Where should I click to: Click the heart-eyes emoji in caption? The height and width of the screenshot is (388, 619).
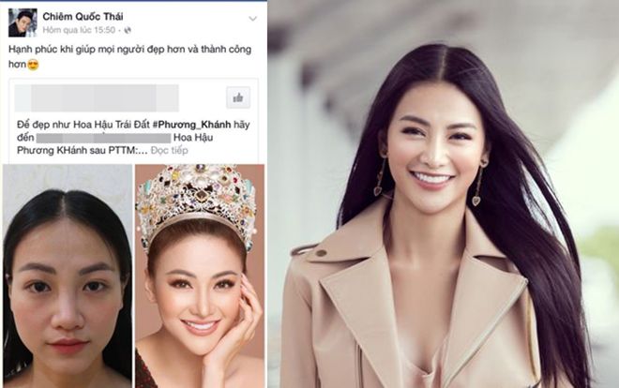[33, 65]
